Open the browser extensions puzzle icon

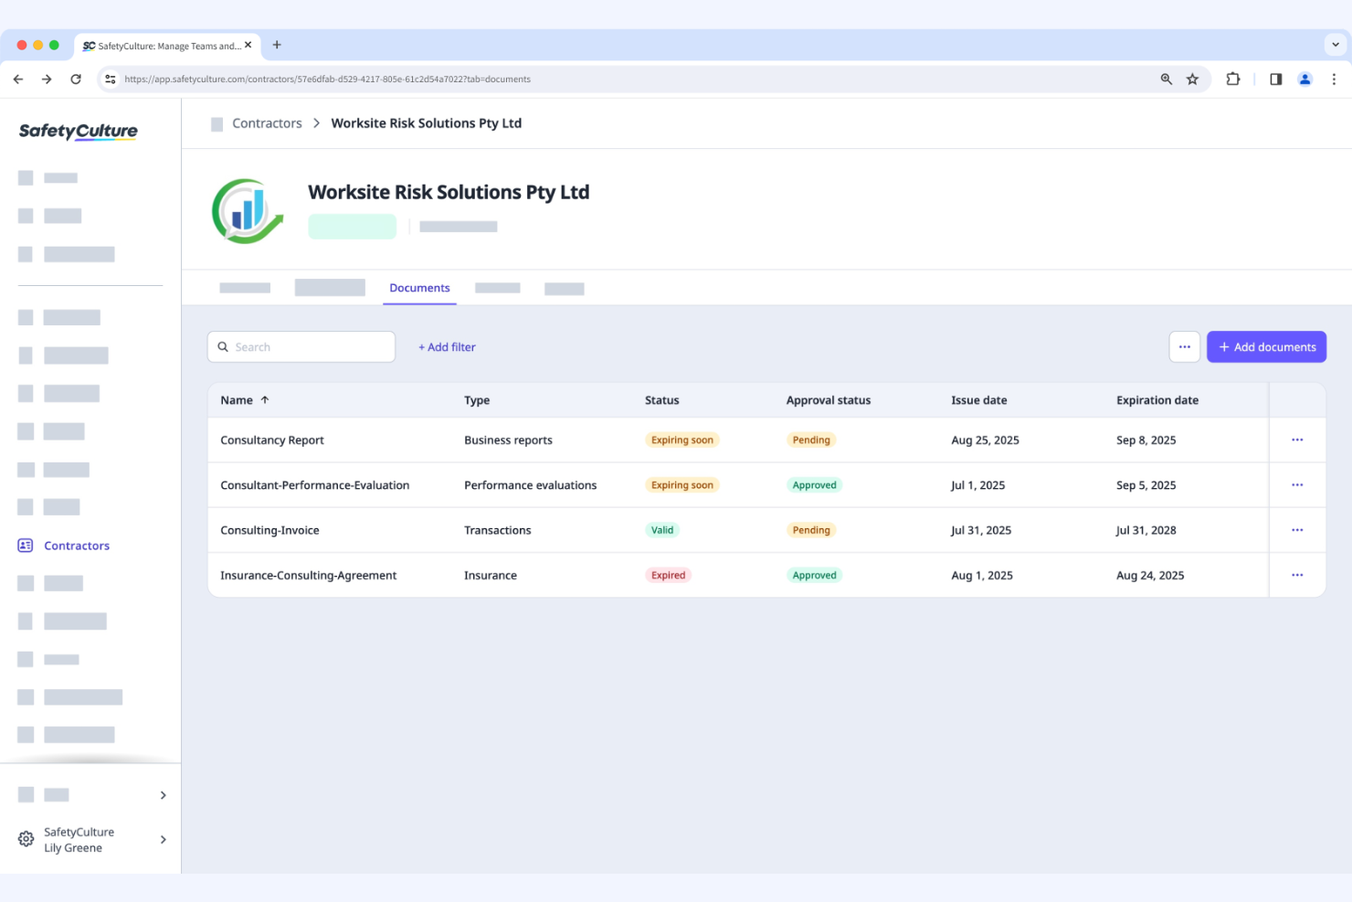coord(1233,79)
